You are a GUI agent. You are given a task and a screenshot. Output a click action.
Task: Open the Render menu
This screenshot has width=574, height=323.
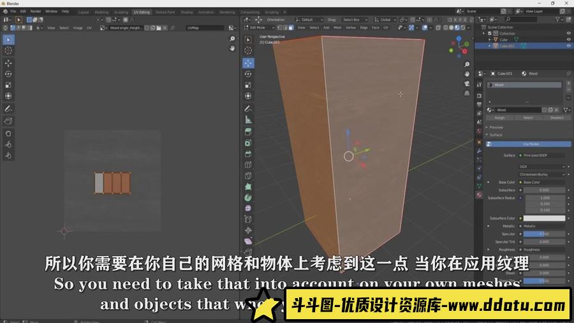point(36,11)
